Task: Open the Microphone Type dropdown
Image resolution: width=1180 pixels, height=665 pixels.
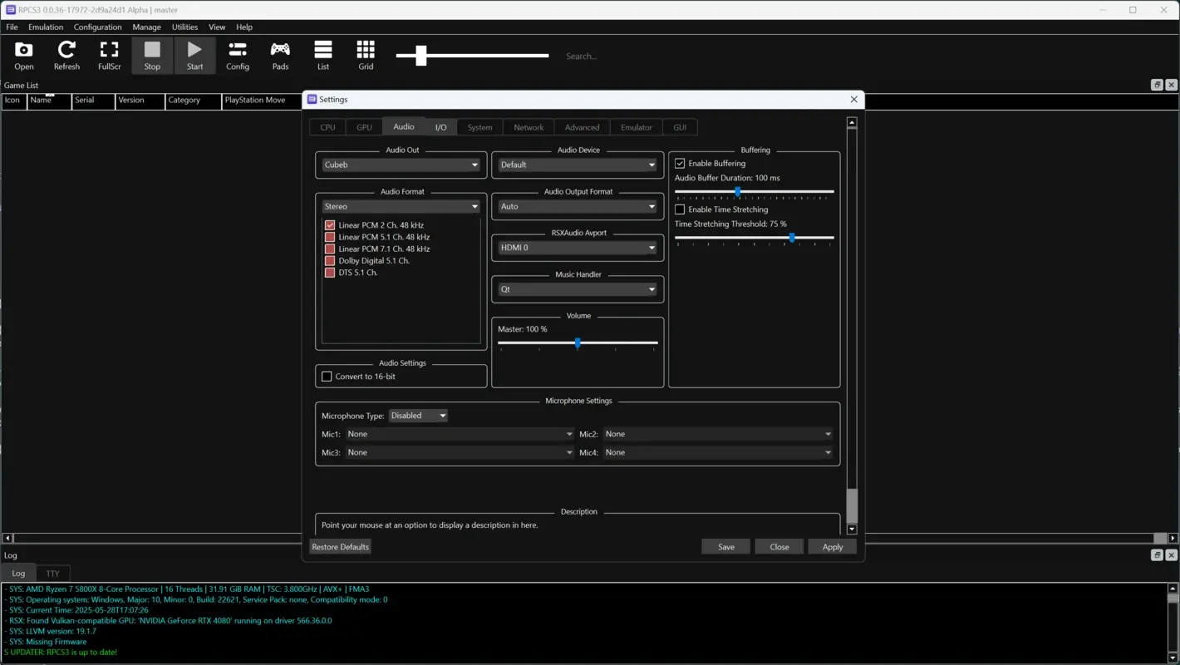Action: point(418,415)
